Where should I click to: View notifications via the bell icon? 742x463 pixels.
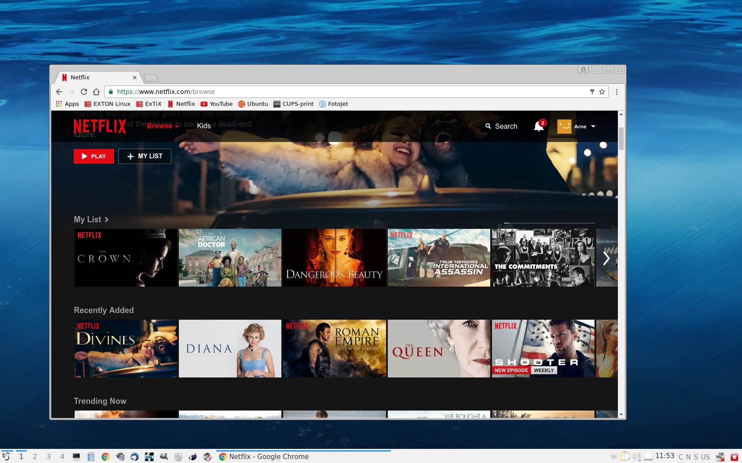point(538,127)
